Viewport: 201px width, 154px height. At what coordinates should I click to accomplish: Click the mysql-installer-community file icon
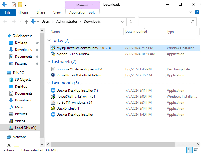53,48
